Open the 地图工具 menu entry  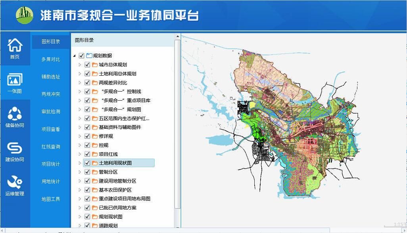50,199
